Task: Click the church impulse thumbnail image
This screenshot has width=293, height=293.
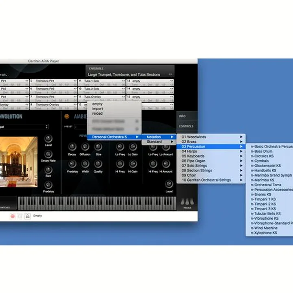Action: pyautogui.click(x=18, y=162)
